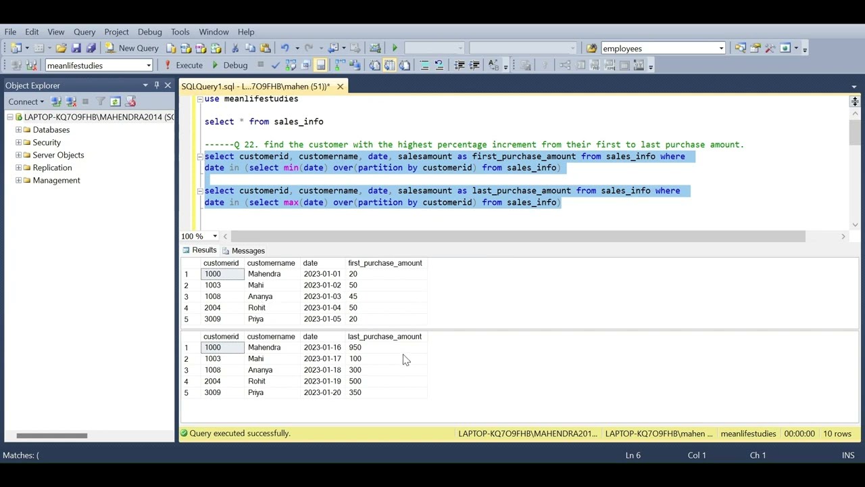Open File icon in main toolbar
The height and width of the screenshot is (487, 865).
pyautogui.click(x=61, y=48)
